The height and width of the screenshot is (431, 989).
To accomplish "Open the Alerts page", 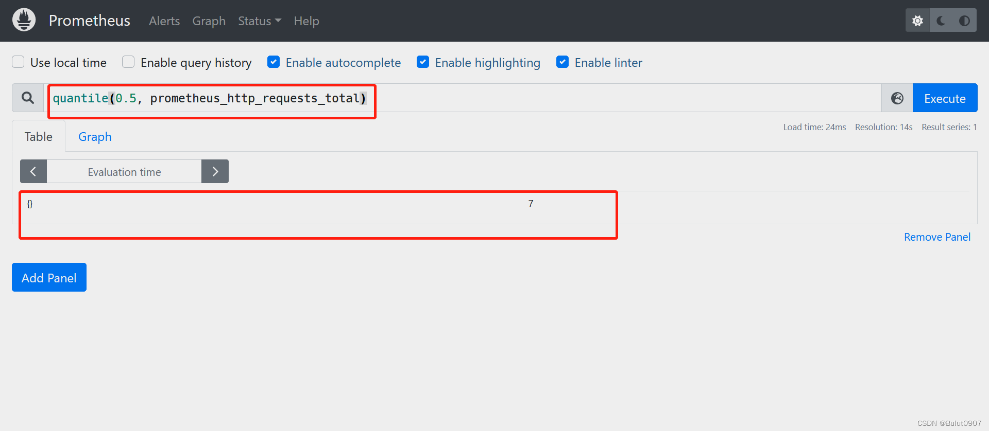I will click(x=164, y=21).
